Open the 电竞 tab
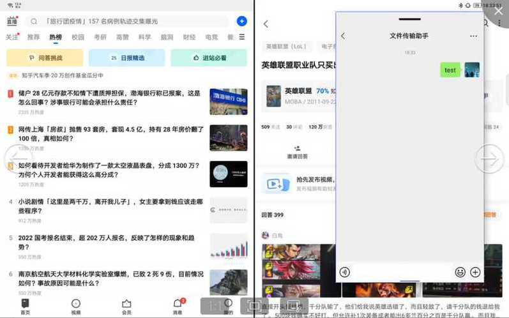This screenshot has height=318, width=509. pyautogui.click(x=211, y=37)
